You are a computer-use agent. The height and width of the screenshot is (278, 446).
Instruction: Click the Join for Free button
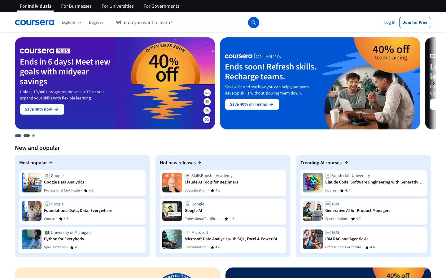(415, 23)
